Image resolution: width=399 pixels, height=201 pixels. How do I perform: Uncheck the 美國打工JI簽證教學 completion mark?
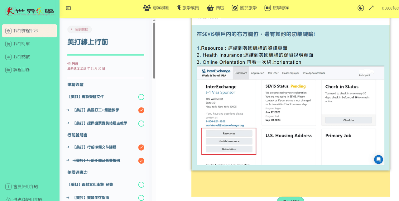pos(141,110)
